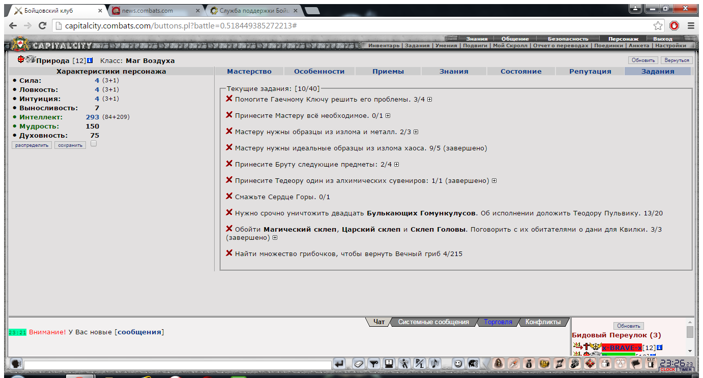The width and height of the screenshot is (703, 378).
Task: Switch to the Мастерство tab
Action: (249, 72)
